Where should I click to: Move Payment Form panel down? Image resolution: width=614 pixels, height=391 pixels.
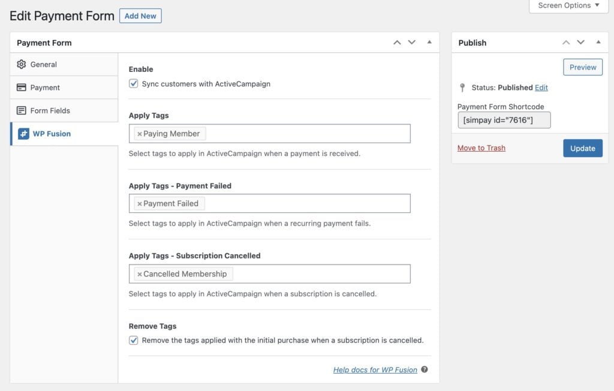pos(411,43)
